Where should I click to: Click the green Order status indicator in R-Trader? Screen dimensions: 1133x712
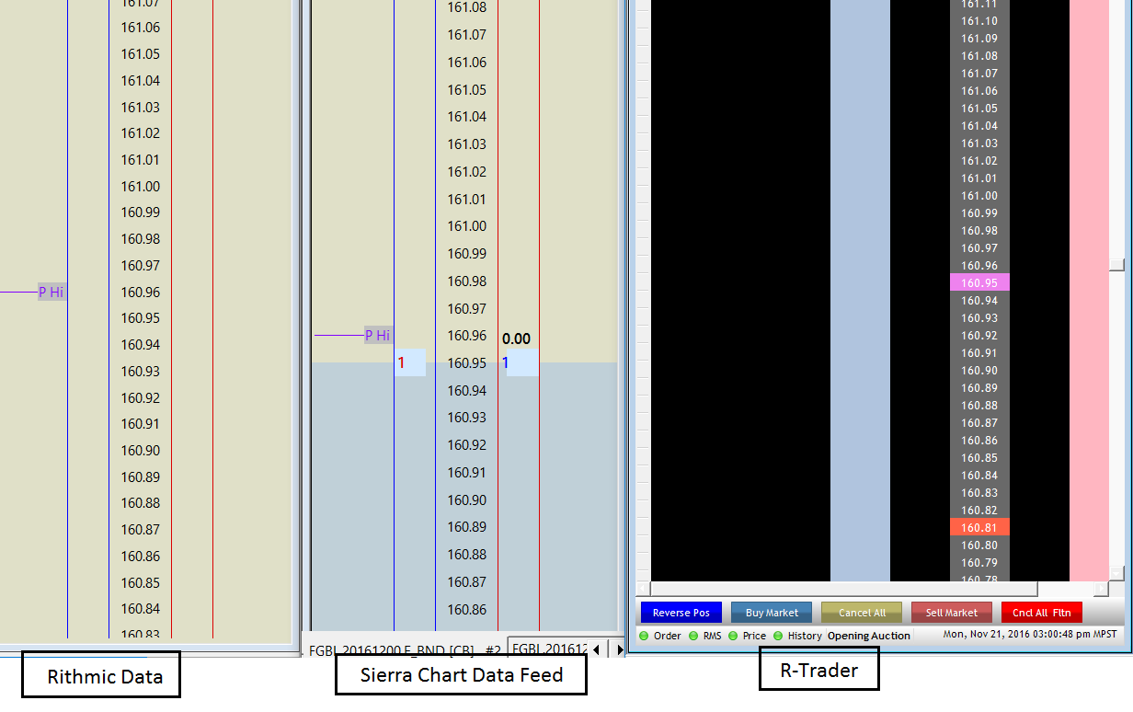(644, 636)
